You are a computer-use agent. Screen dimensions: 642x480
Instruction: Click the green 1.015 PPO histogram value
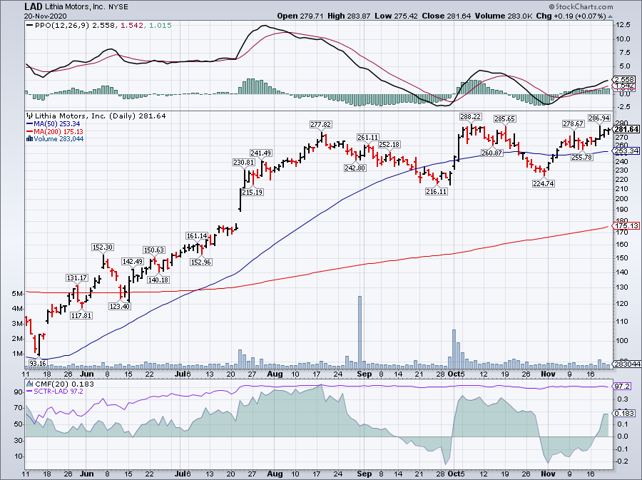coord(160,26)
